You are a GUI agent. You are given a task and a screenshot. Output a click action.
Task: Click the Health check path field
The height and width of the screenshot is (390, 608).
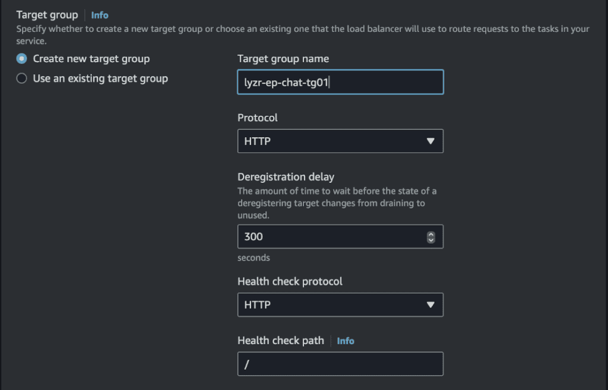[340, 364]
